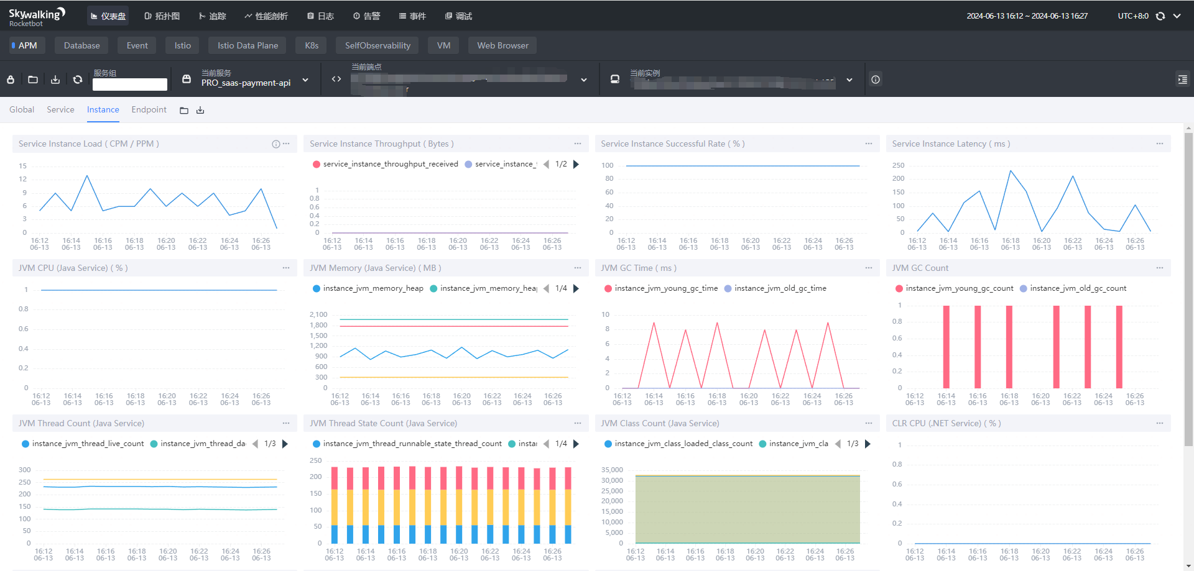Open info tip on Service Instance Load
The width and height of the screenshot is (1194, 571).
click(x=275, y=144)
